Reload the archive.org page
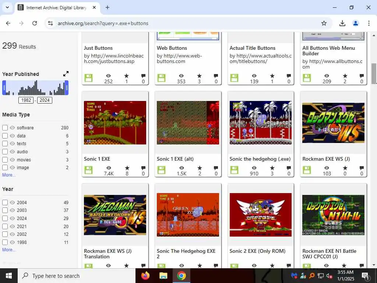This screenshot has height=283, width=377. [35, 23]
